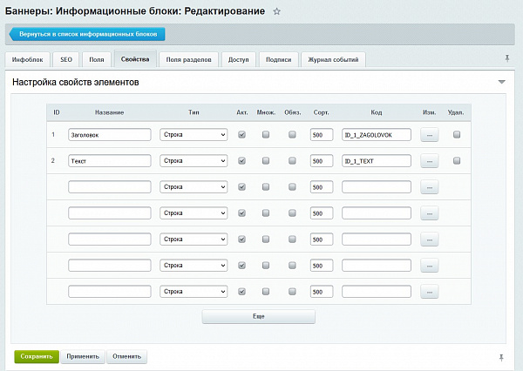Toggle active checkbox for Заголовок property
523x371 pixels.
coord(241,135)
